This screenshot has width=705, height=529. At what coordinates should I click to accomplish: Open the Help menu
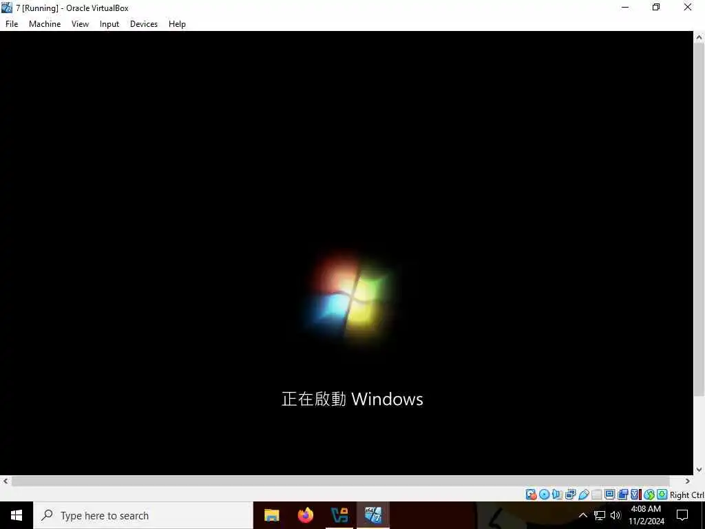(x=177, y=24)
